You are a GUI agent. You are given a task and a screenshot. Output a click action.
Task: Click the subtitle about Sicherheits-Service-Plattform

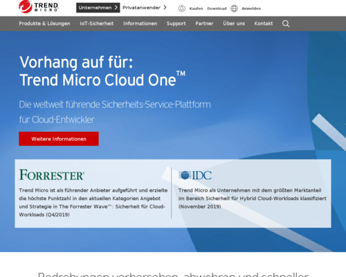(115, 112)
